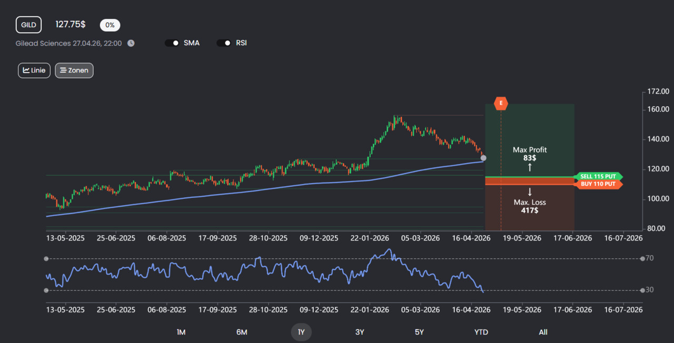Click the orange E earnings marker
This screenshot has width=674, height=343.
coord(501,103)
